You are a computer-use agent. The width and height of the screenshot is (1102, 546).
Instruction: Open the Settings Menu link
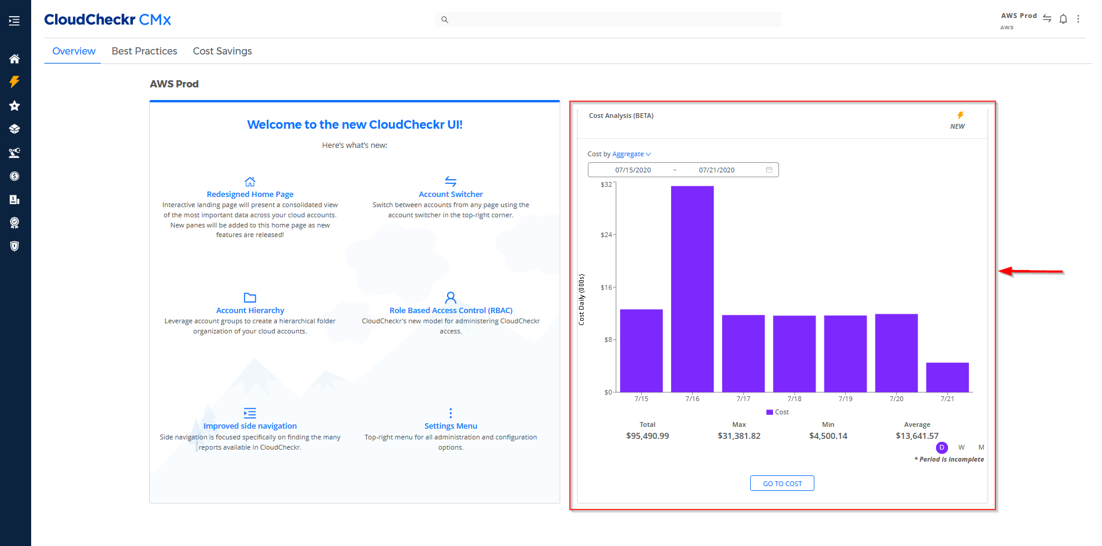click(x=451, y=426)
